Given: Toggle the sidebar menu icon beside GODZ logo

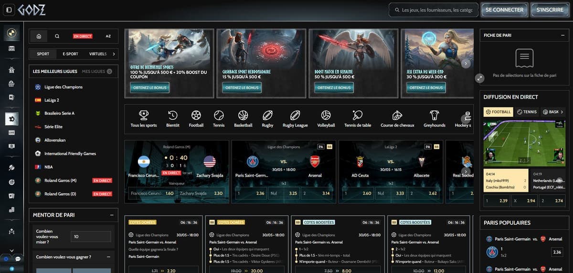Looking at the screenshot, I should click(x=9, y=10).
